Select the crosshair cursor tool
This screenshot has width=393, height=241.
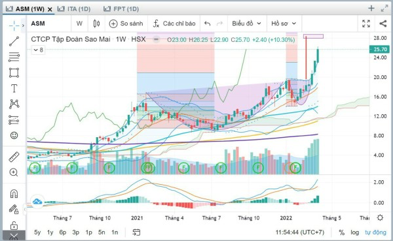14,25
